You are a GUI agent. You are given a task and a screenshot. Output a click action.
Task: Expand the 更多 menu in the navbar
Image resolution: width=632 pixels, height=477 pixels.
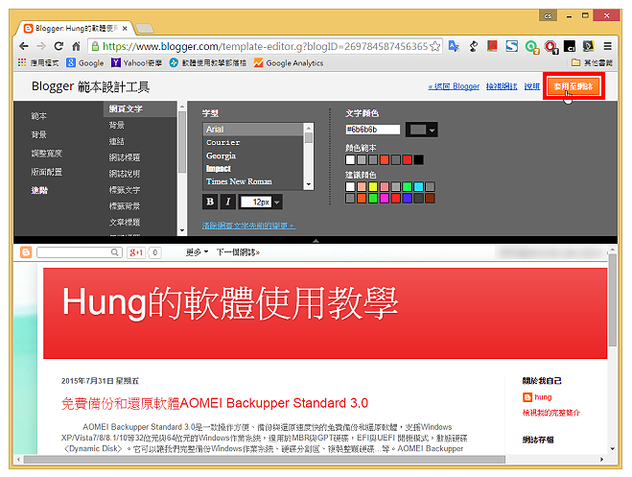click(x=197, y=252)
